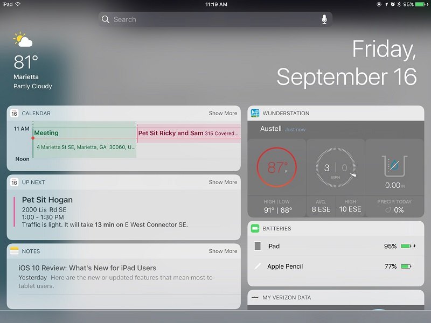Tap the microphone icon in search bar
Image resolution: width=431 pixels, height=323 pixels.
point(324,19)
